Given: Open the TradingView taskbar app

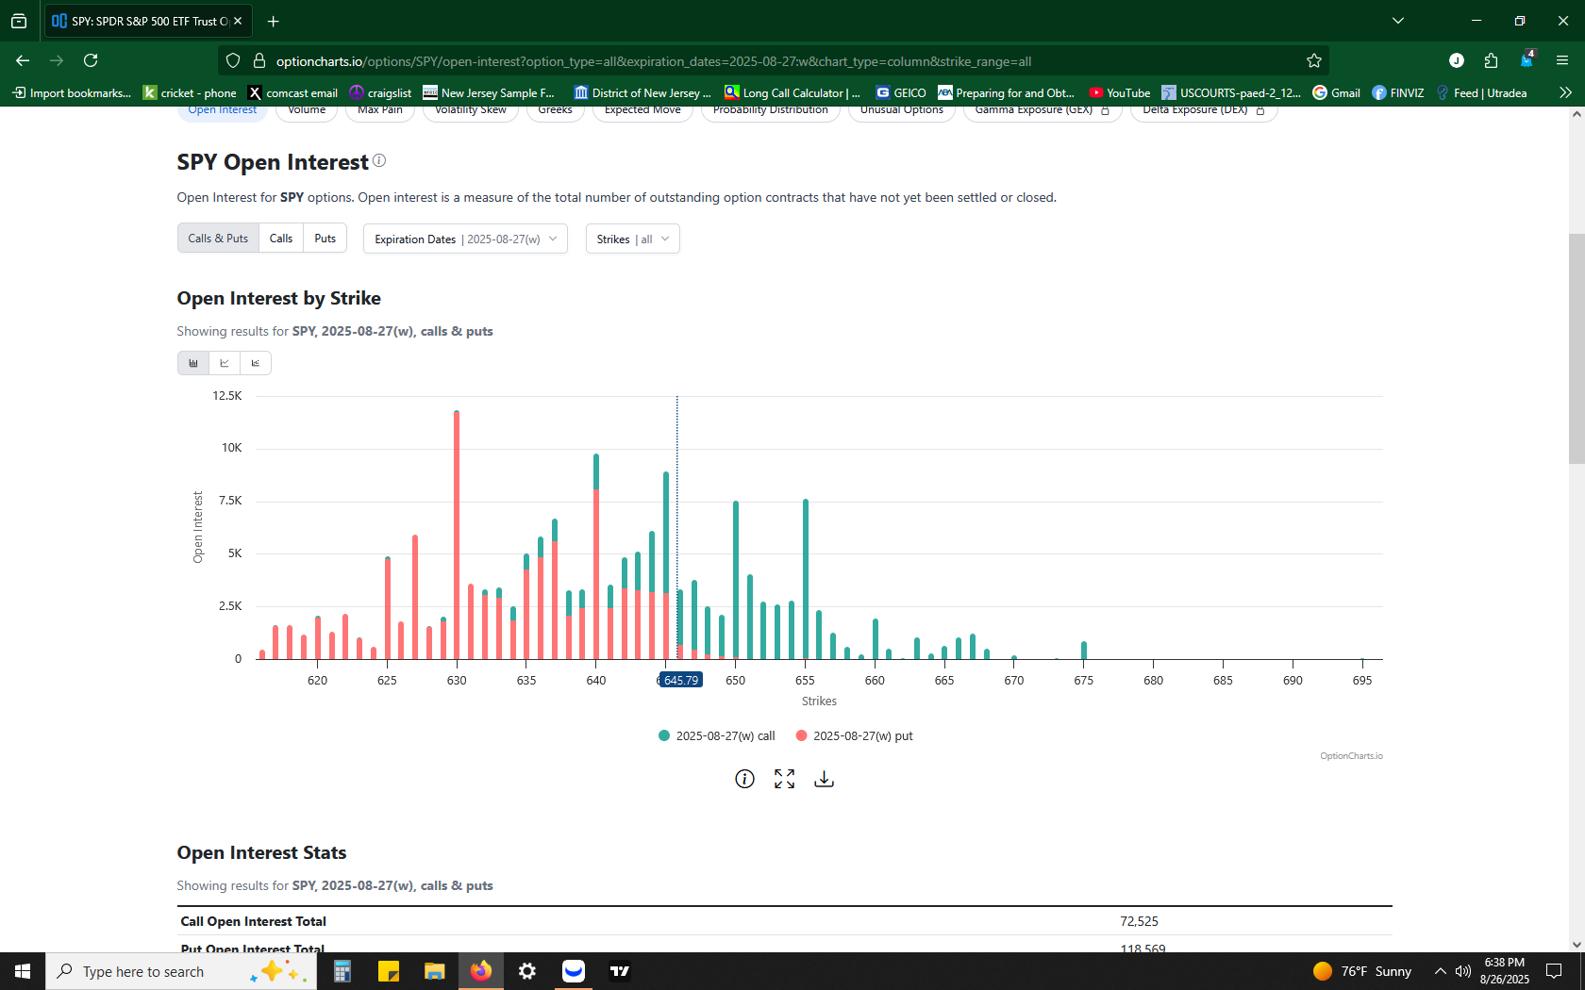Looking at the screenshot, I should pyautogui.click(x=620, y=971).
